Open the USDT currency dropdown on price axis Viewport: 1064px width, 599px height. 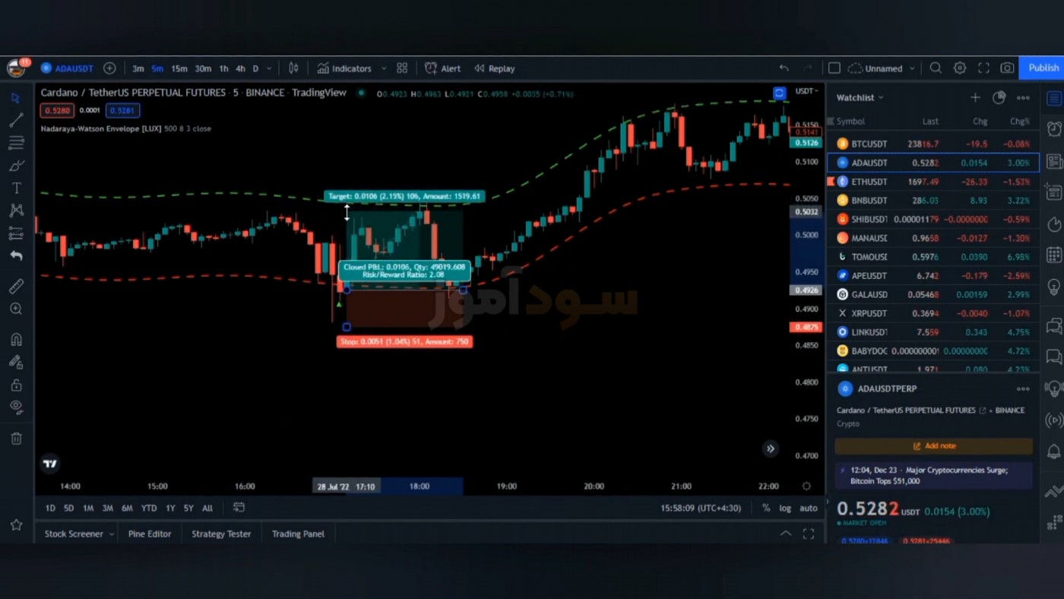coord(806,91)
